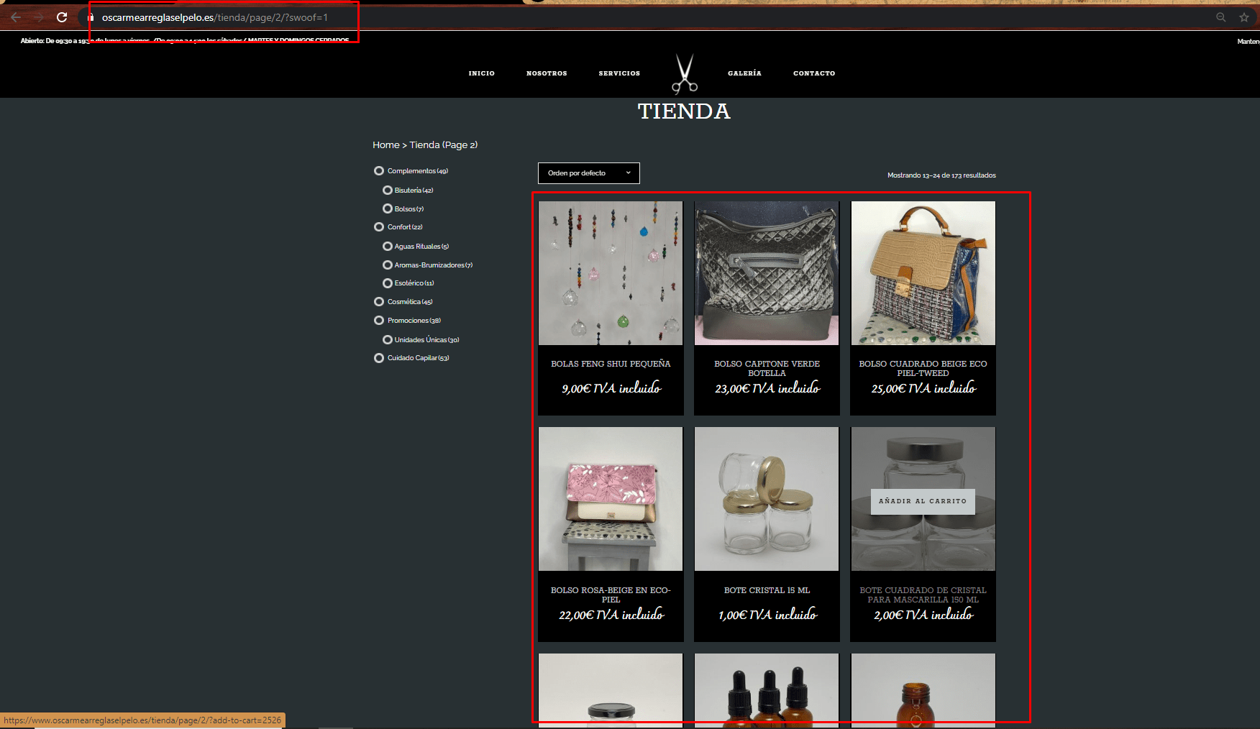
Task: Click the 9,00€ IVA incluido price
Action: click(611, 388)
